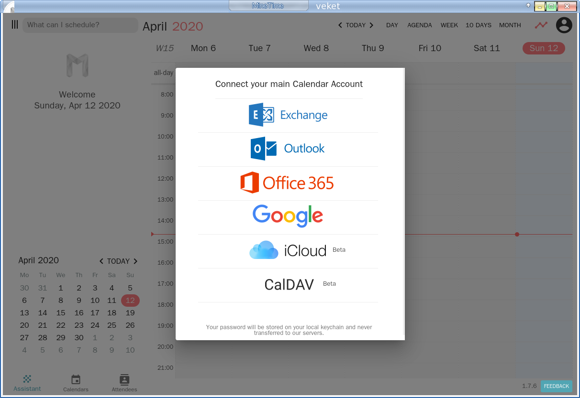Minimize the MineTime window
The image size is (580, 398).
(x=540, y=7)
